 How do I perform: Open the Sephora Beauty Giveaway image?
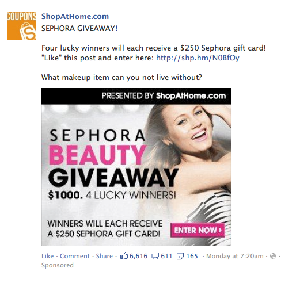[136, 167]
